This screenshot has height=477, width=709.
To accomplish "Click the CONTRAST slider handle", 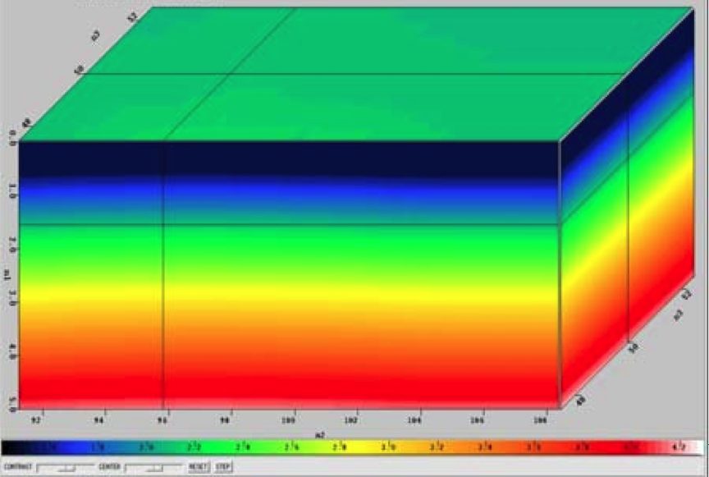I will tap(67, 468).
